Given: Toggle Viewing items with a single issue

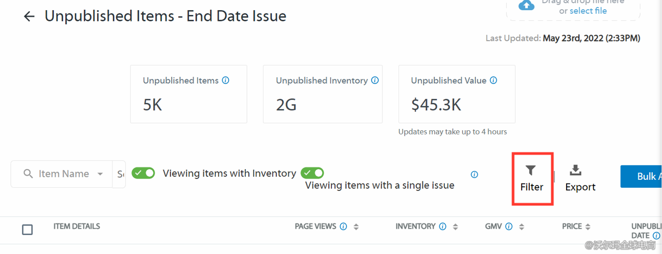Looking at the screenshot, I should tap(312, 173).
